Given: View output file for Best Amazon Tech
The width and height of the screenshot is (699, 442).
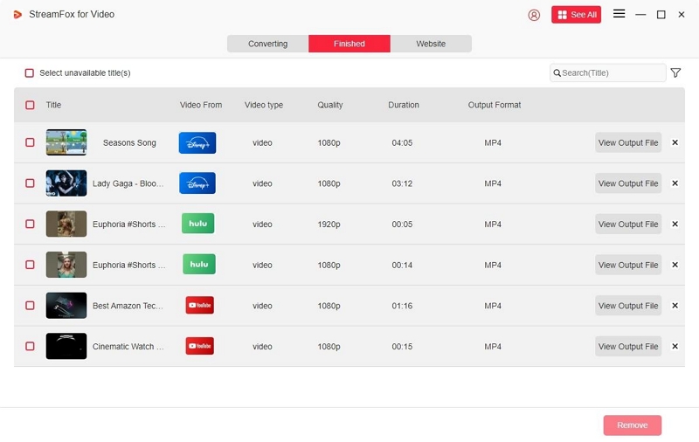Looking at the screenshot, I should tap(627, 306).
